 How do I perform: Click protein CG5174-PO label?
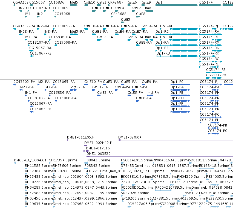(218, 131)
